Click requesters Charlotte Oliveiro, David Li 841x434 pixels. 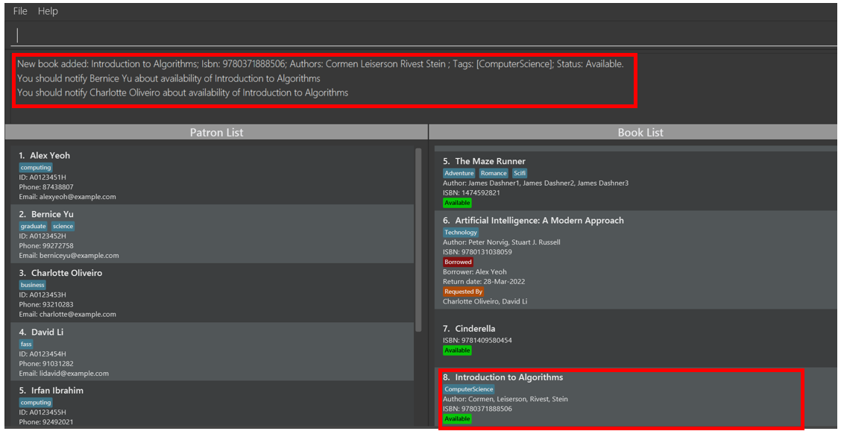pos(485,301)
